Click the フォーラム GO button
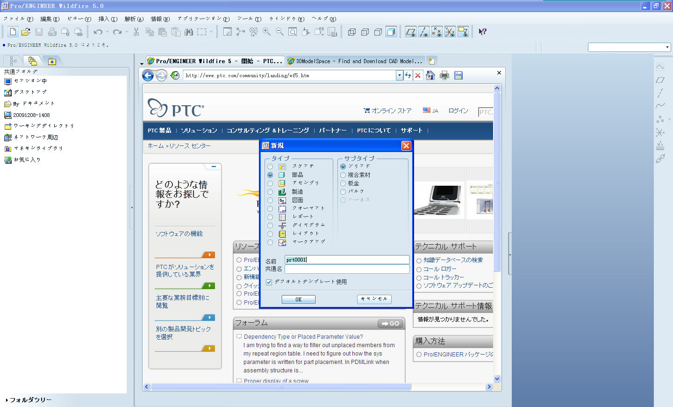 click(391, 324)
